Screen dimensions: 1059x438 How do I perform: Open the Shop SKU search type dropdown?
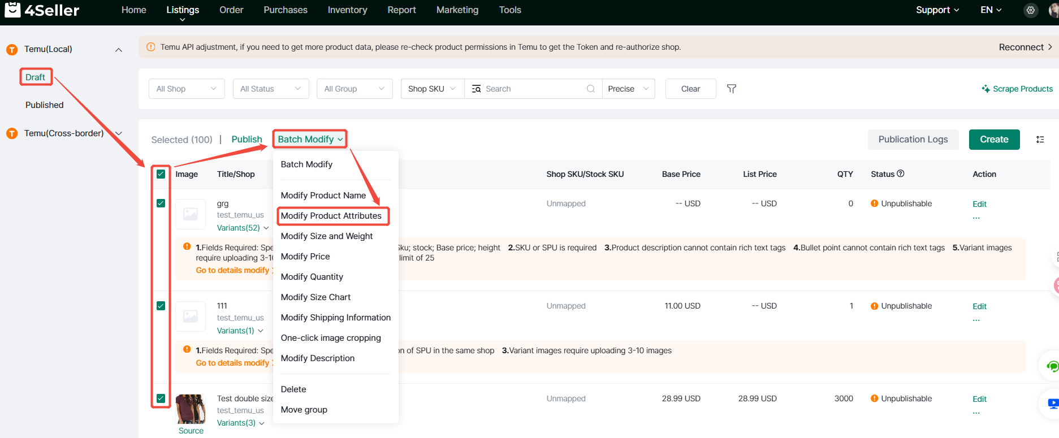pyautogui.click(x=433, y=89)
